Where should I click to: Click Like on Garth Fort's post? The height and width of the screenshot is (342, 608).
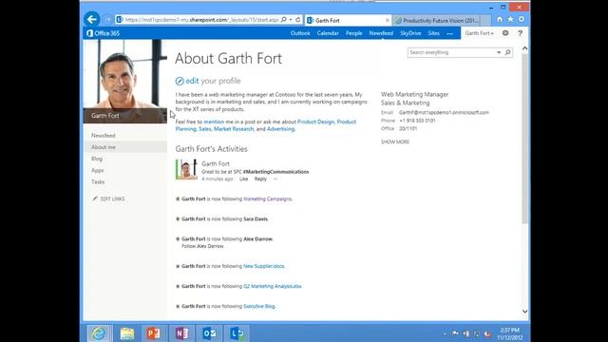click(x=243, y=180)
